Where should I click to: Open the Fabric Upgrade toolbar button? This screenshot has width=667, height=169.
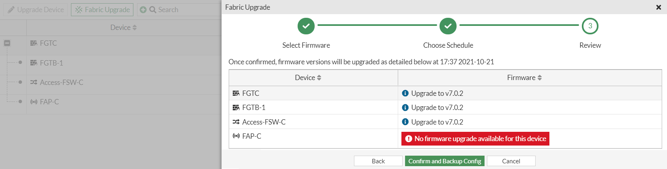pos(103,10)
